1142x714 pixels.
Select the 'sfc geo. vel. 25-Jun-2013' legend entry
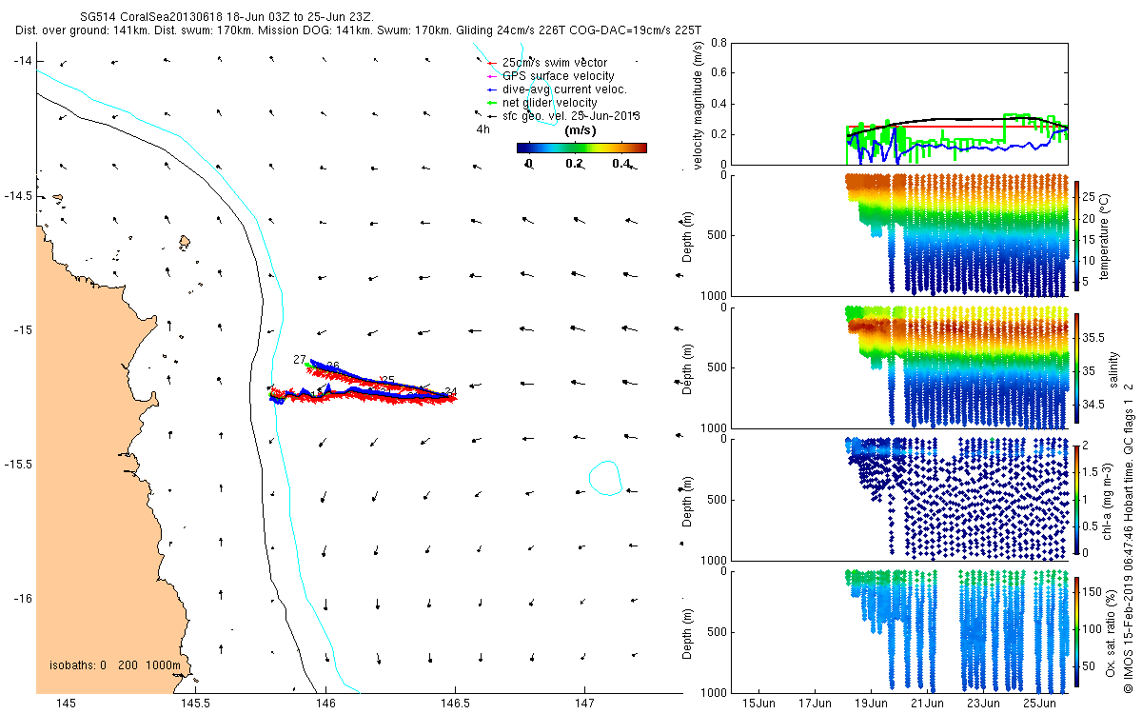(x=562, y=115)
